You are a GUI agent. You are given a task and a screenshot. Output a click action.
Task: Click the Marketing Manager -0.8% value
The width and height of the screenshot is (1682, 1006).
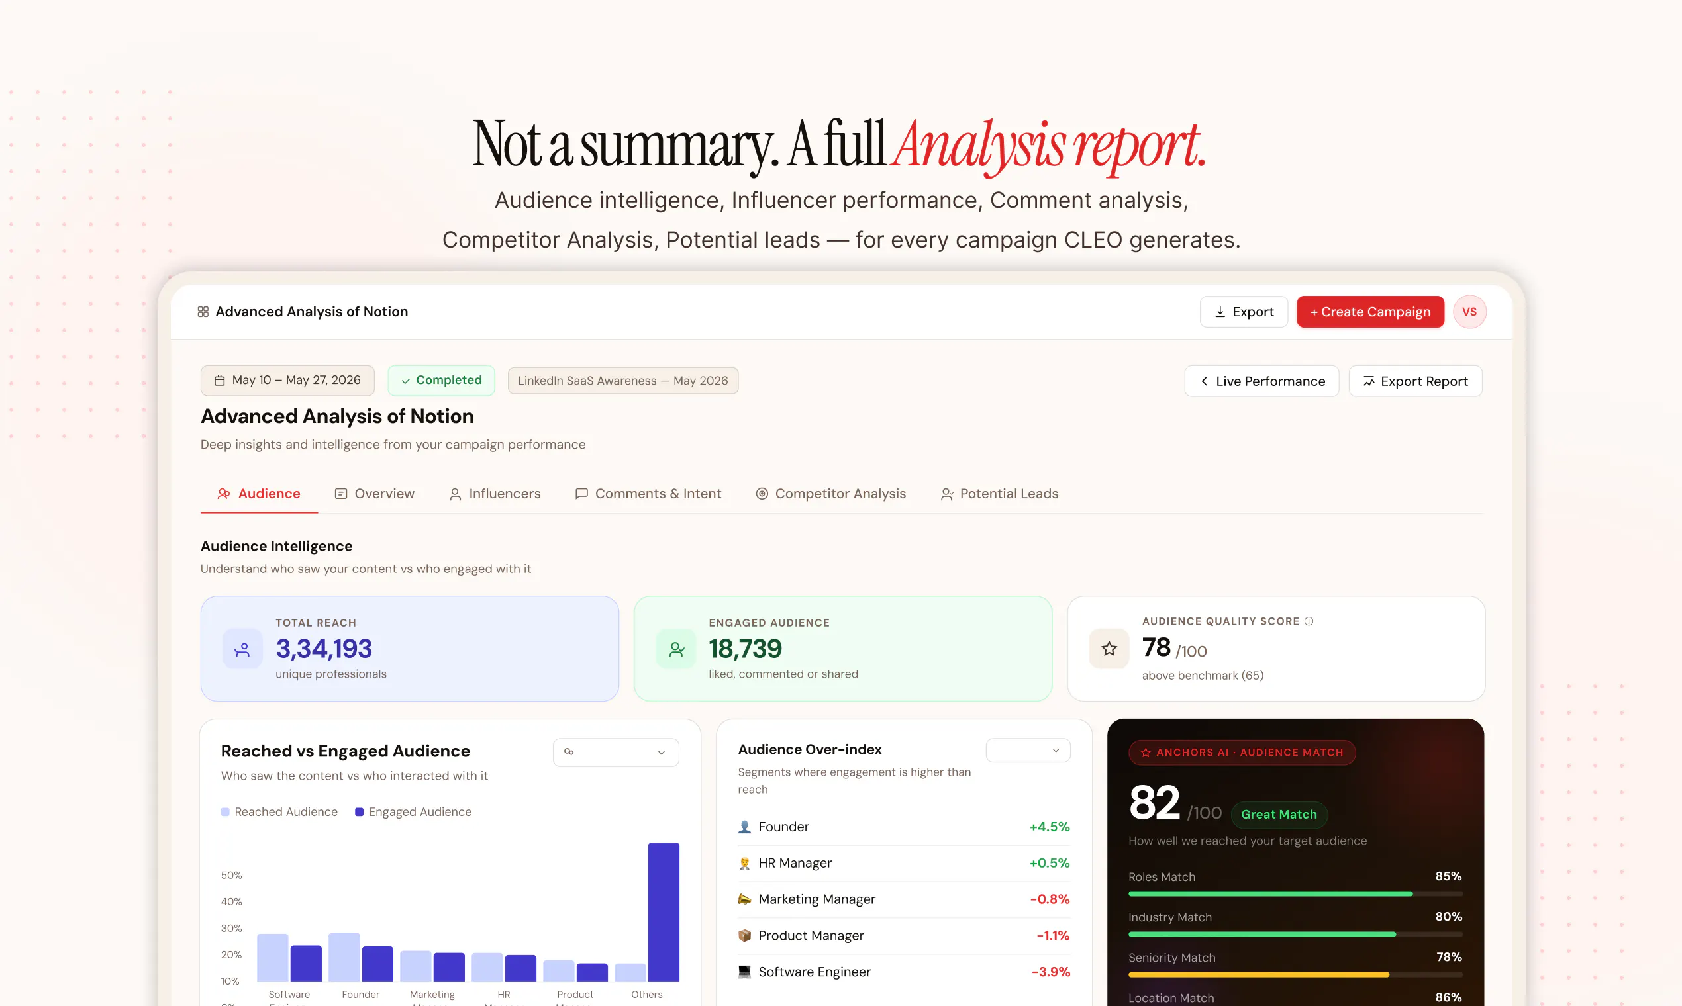point(1050,899)
